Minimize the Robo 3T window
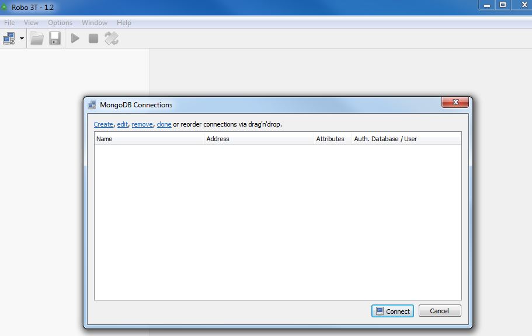The height and width of the screenshot is (336, 532). point(487,6)
